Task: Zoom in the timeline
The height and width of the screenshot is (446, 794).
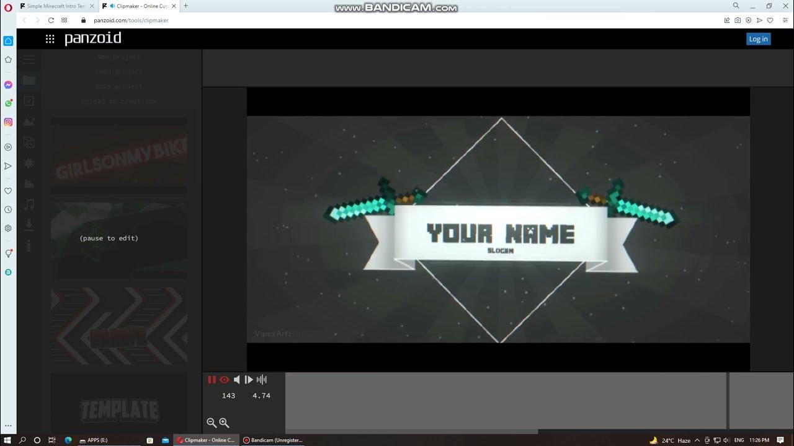Action: [x=224, y=422]
